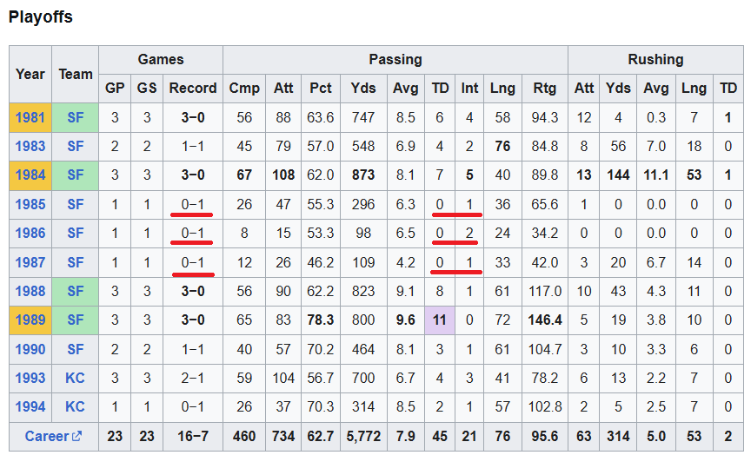Click the 1990 season link

[x=30, y=349]
